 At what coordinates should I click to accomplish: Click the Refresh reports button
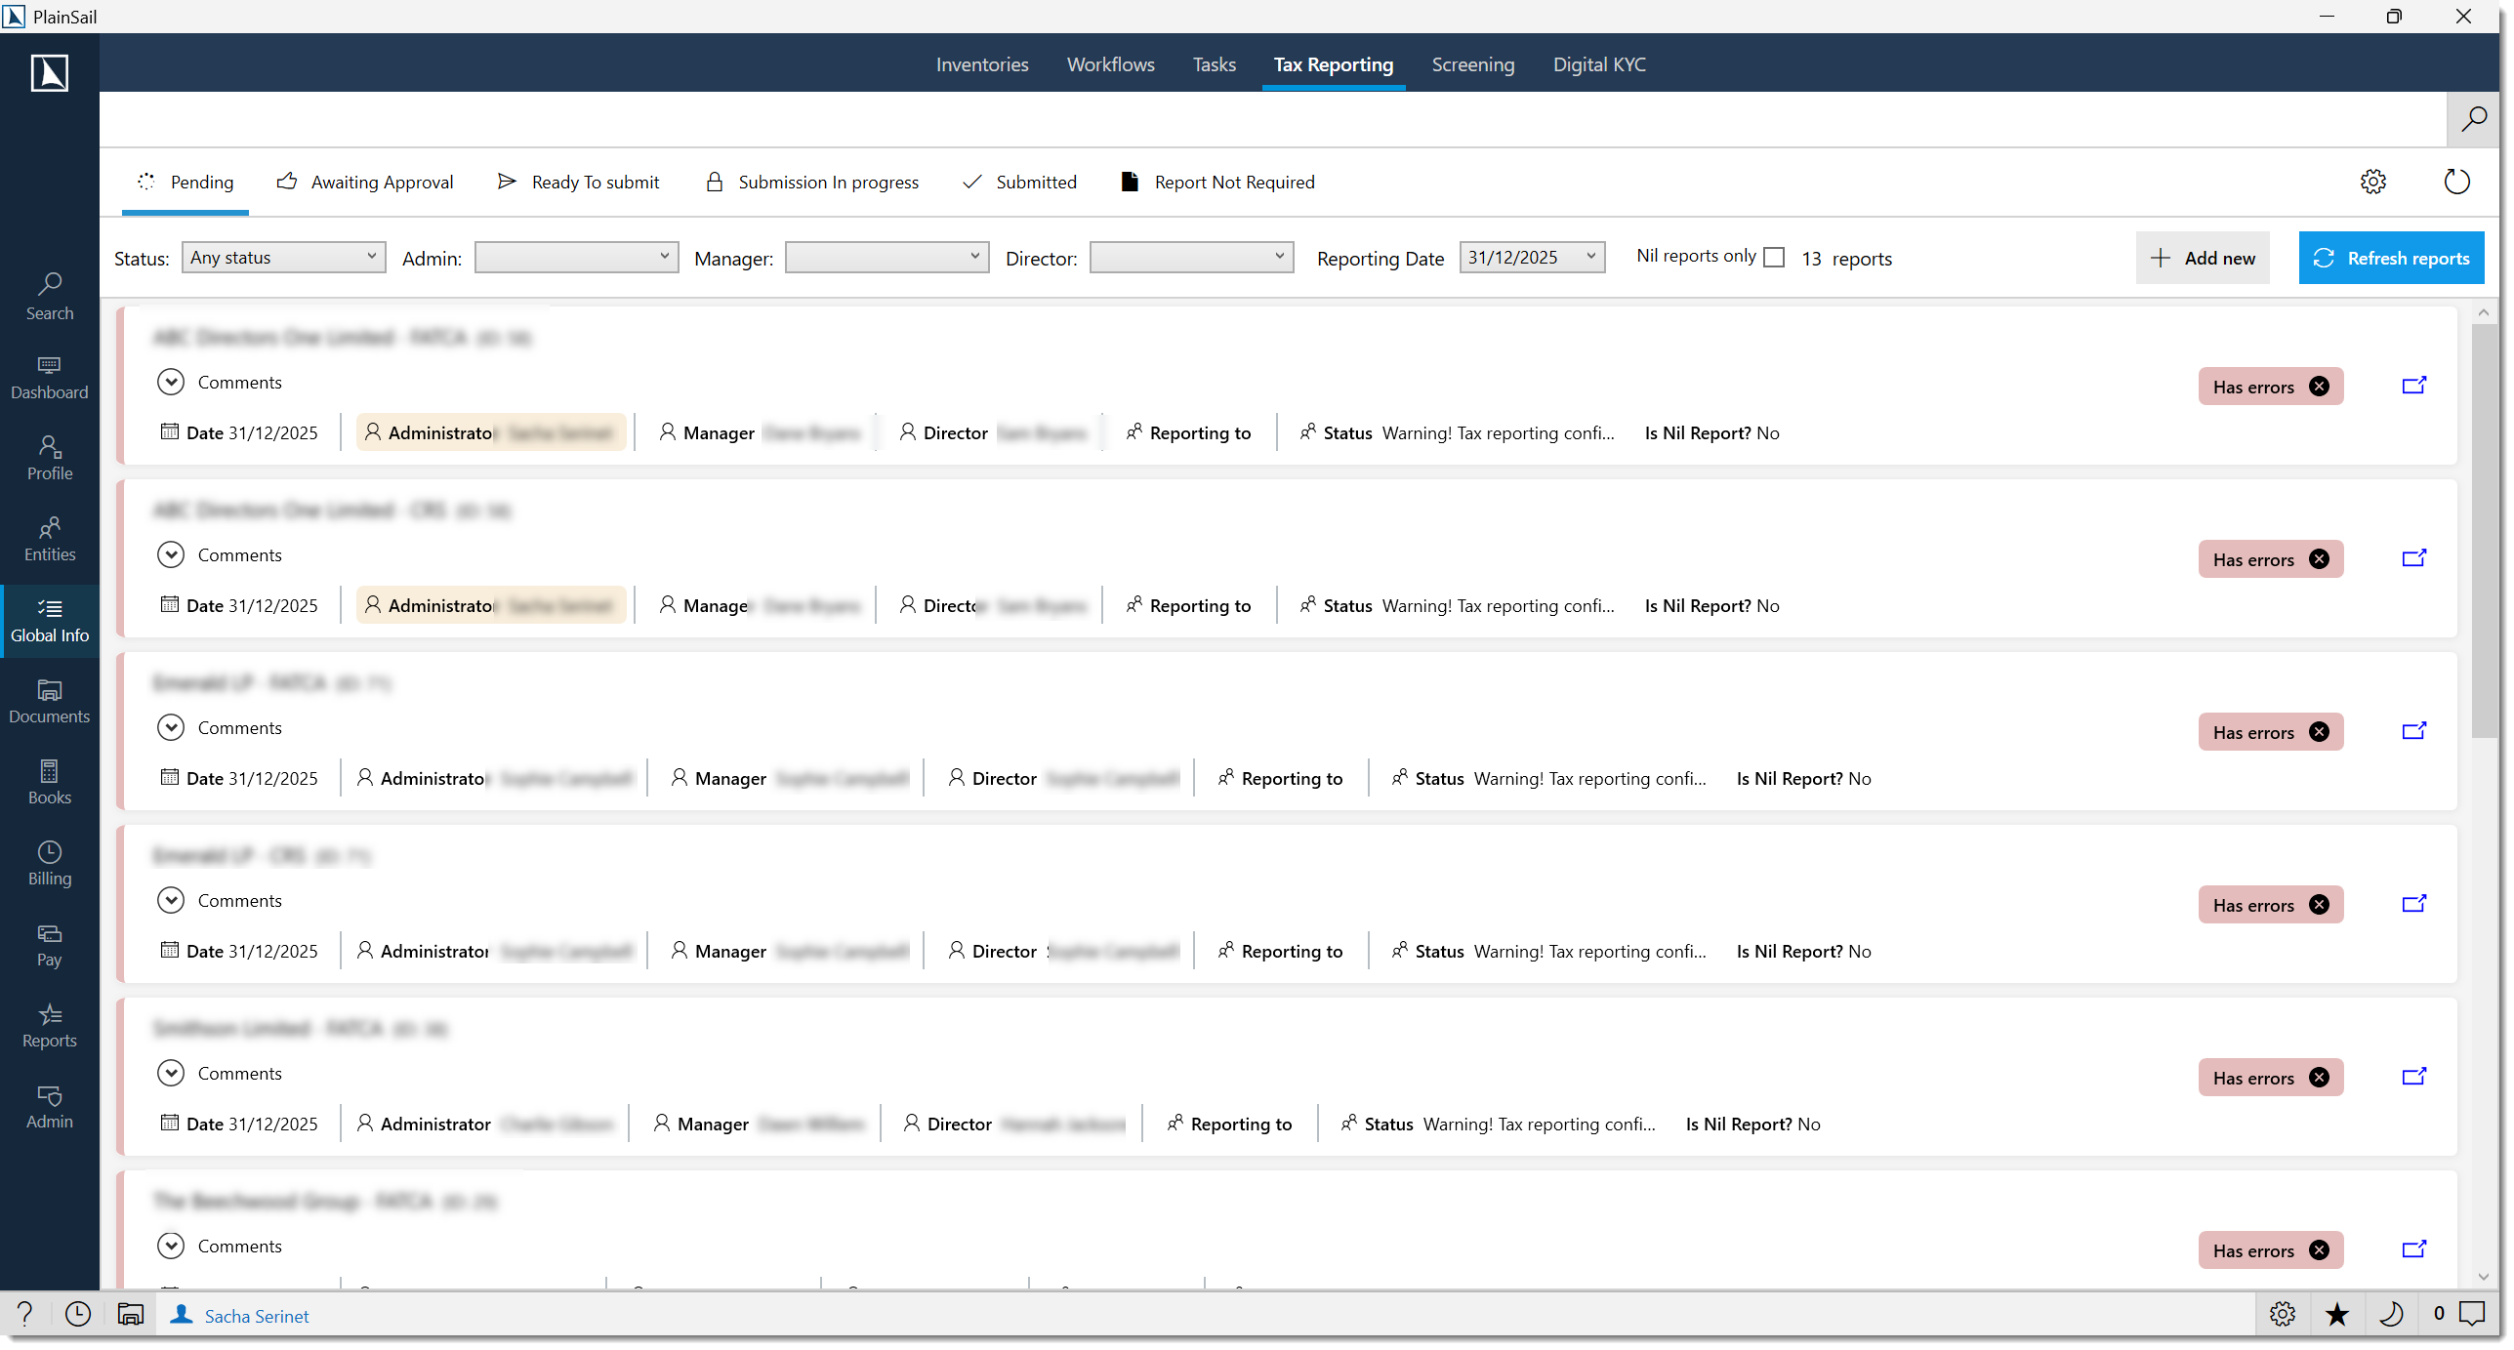[x=2391, y=258]
